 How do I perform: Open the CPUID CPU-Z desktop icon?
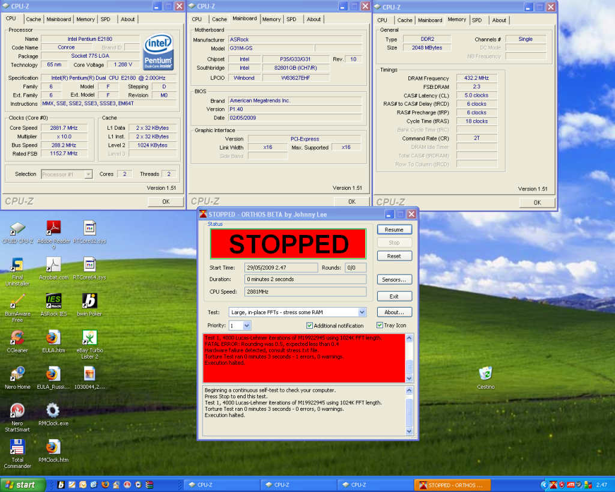(x=17, y=232)
